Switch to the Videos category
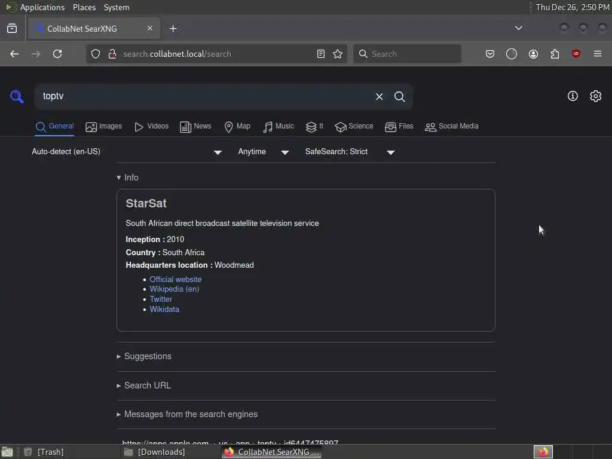Viewport: 612px width, 459px height. point(151,127)
